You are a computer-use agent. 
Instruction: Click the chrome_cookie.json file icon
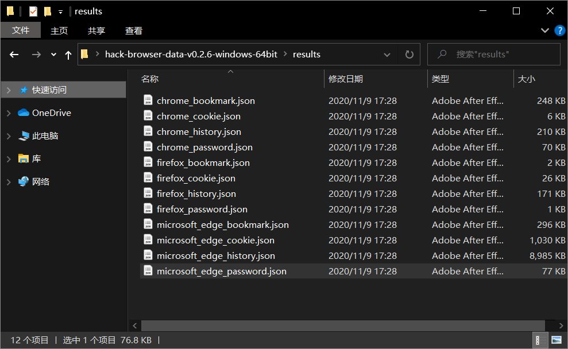(x=148, y=115)
